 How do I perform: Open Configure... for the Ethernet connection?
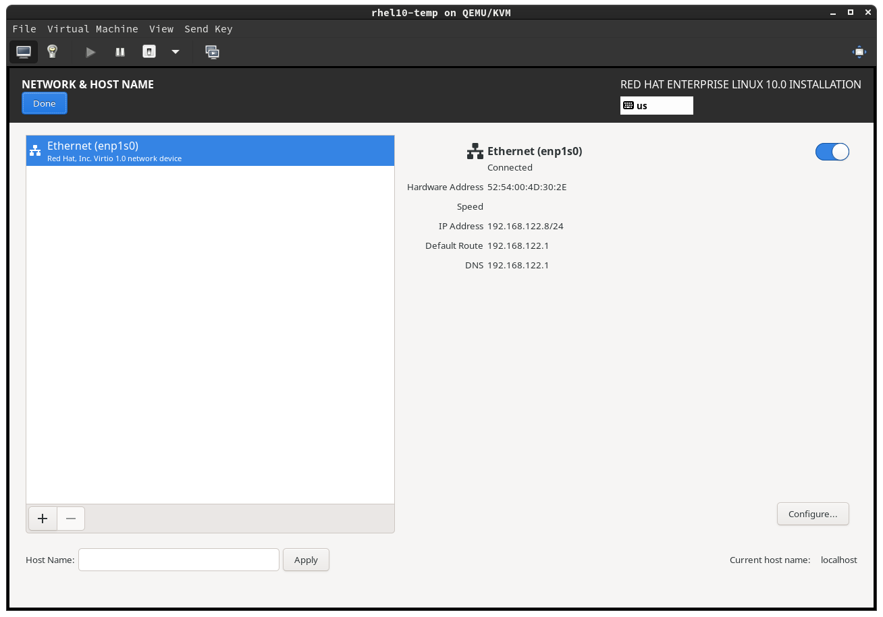coord(813,514)
